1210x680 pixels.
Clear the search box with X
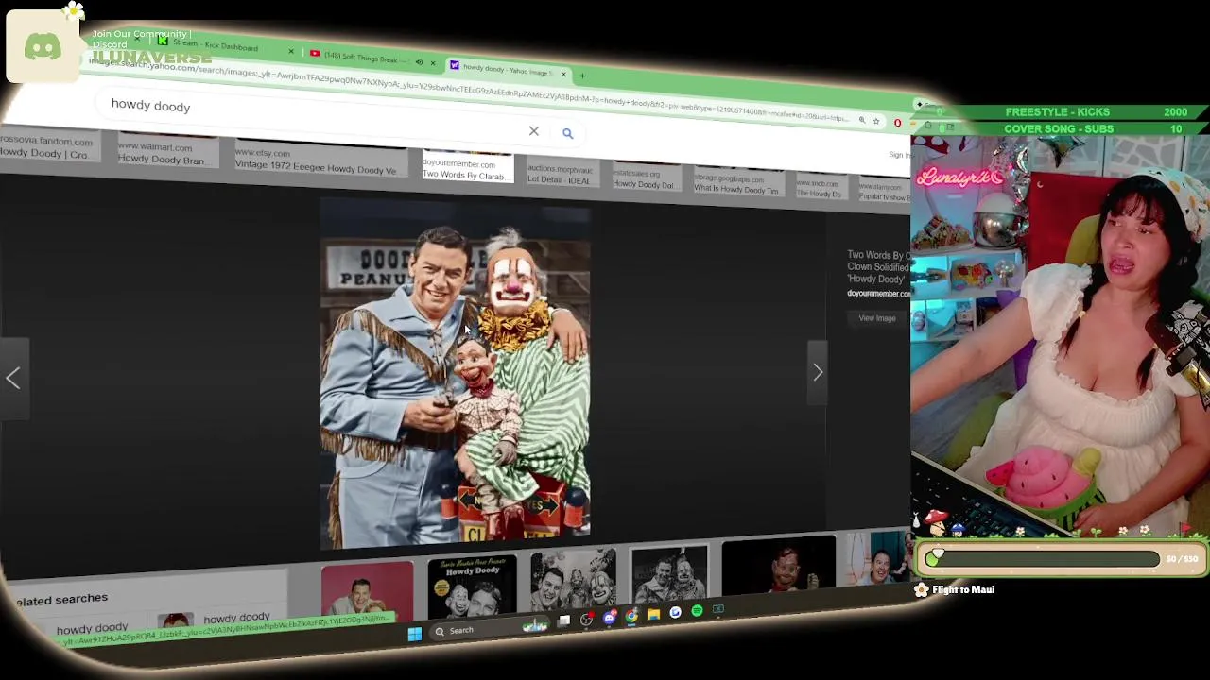534,131
